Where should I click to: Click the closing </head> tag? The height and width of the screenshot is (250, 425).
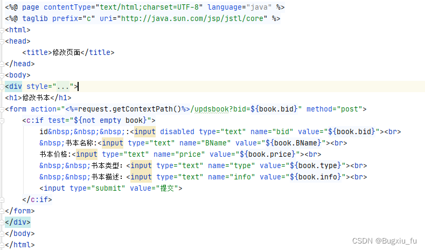20,64
